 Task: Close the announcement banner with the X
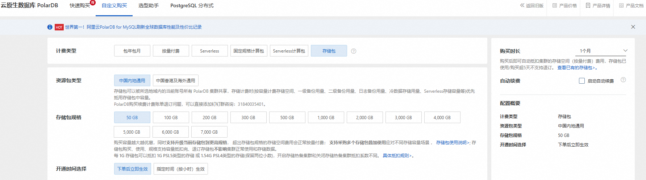click(633, 27)
